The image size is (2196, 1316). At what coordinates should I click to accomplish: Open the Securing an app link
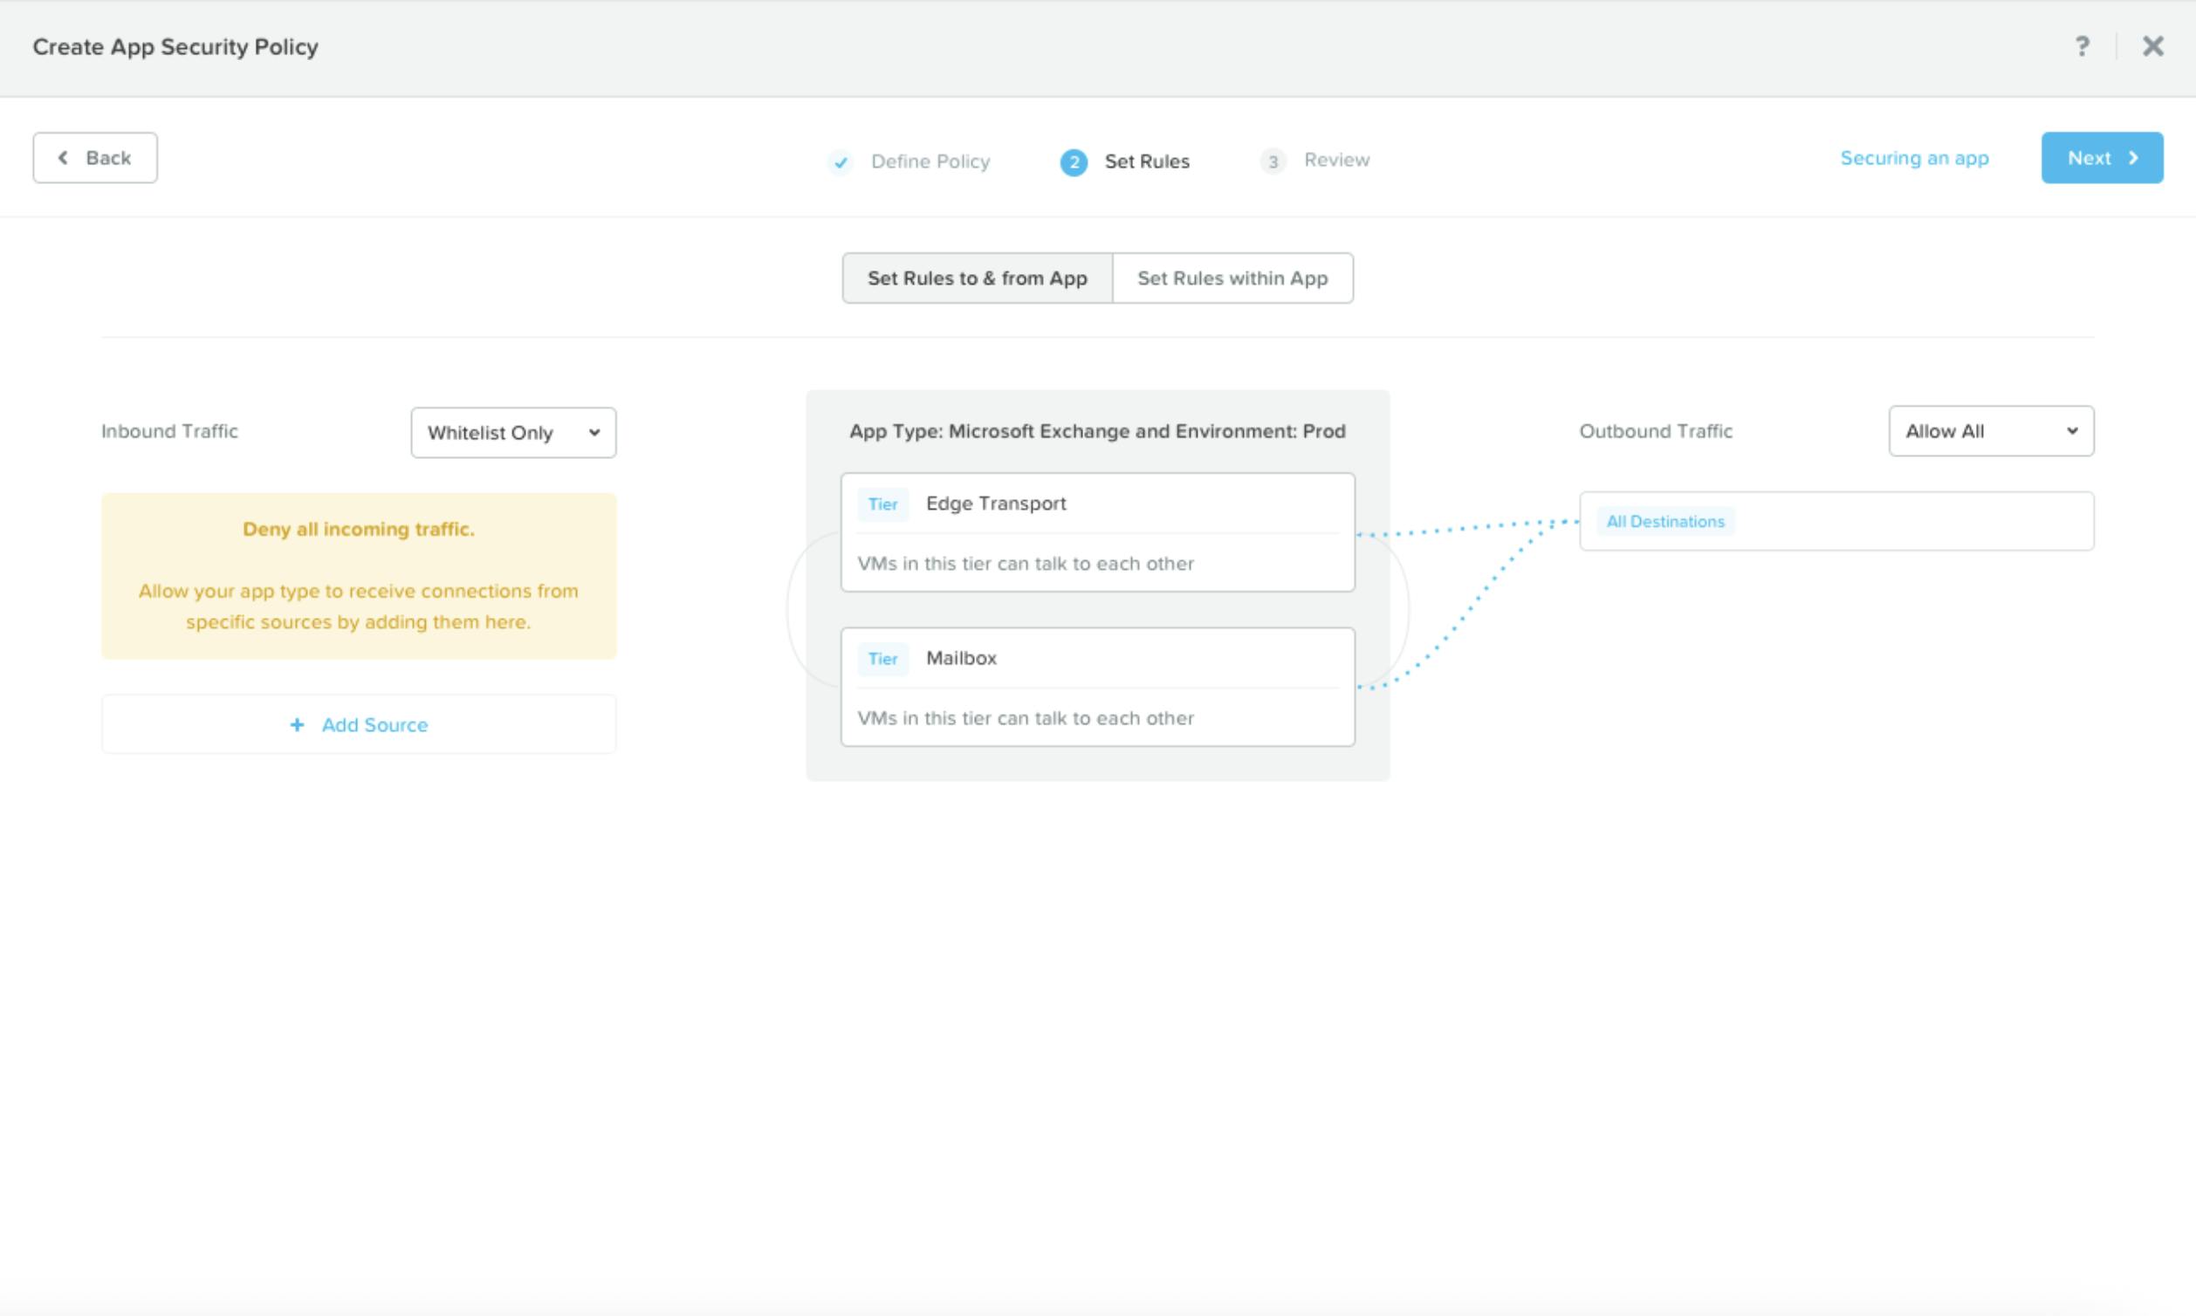point(1914,158)
